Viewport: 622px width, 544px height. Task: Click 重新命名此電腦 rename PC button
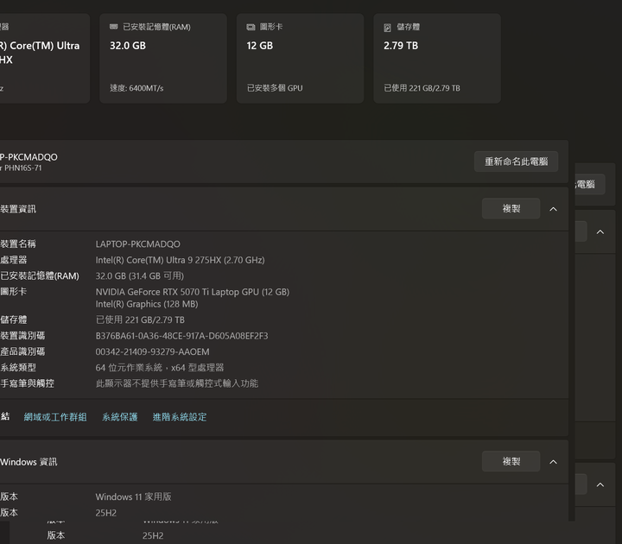(x=516, y=161)
